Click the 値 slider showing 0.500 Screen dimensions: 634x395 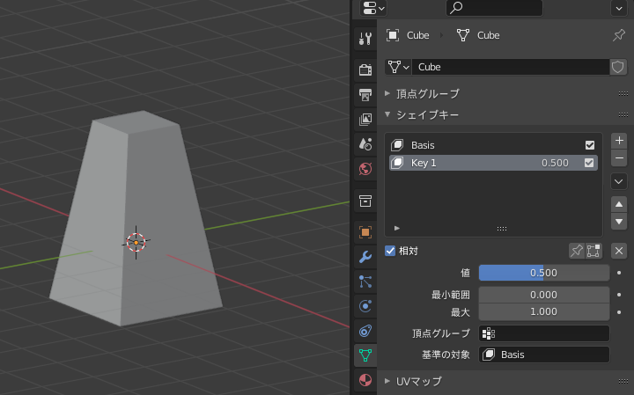coord(544,273)
